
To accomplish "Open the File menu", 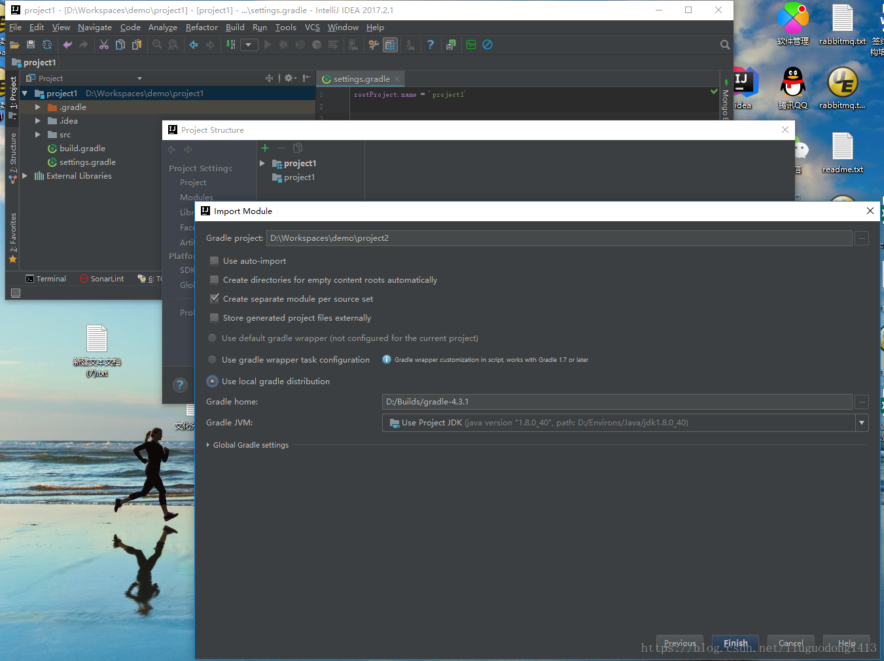I will point(15,27).
